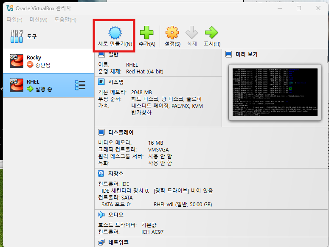This screenshot has height=247, width=329.
Task: Select the RHEL virtual machine entry
Action: [x=49, y=85]
